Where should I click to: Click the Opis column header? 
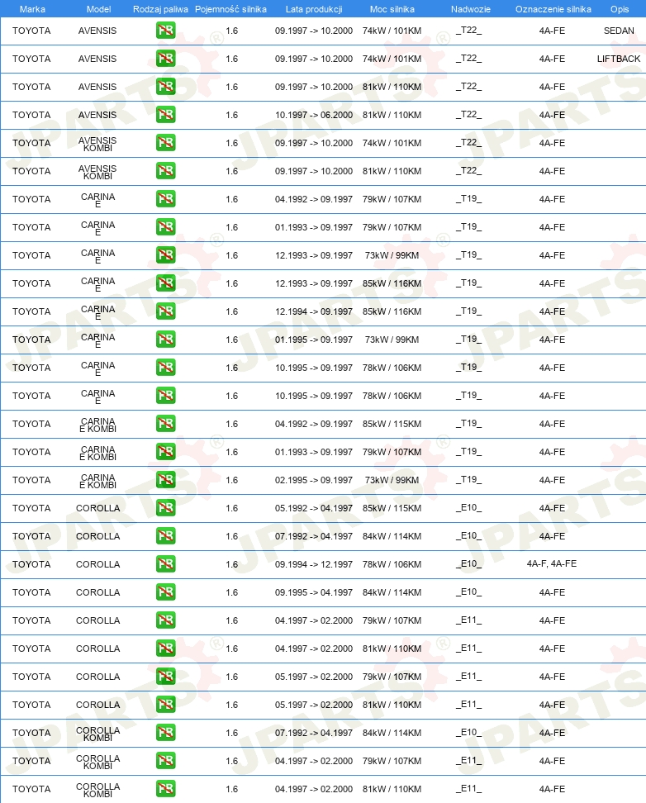pyautogui.click(x=620, y=9)
